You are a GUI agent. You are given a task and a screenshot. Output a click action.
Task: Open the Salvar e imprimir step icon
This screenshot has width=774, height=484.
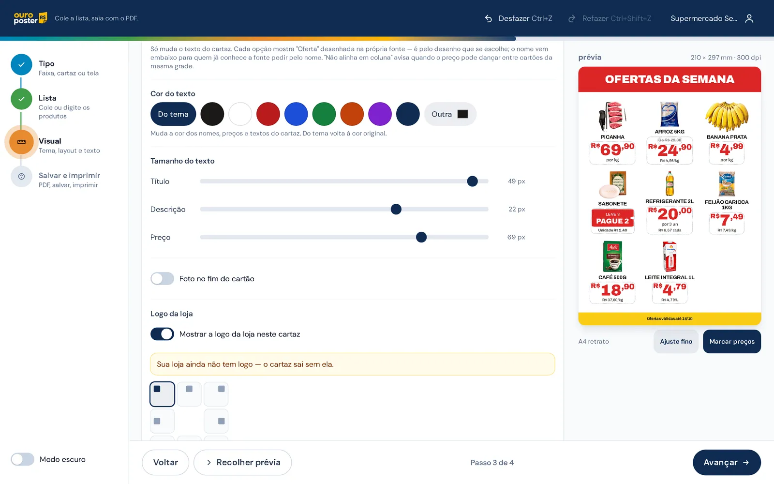click(21, 176)
